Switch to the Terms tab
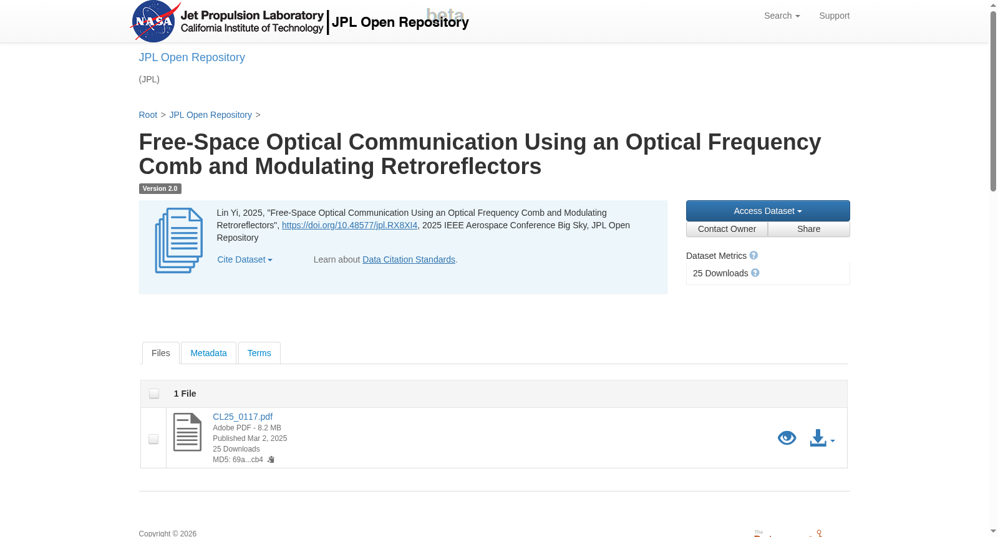This screenshot has width=998, height=537. pos(259,353)
